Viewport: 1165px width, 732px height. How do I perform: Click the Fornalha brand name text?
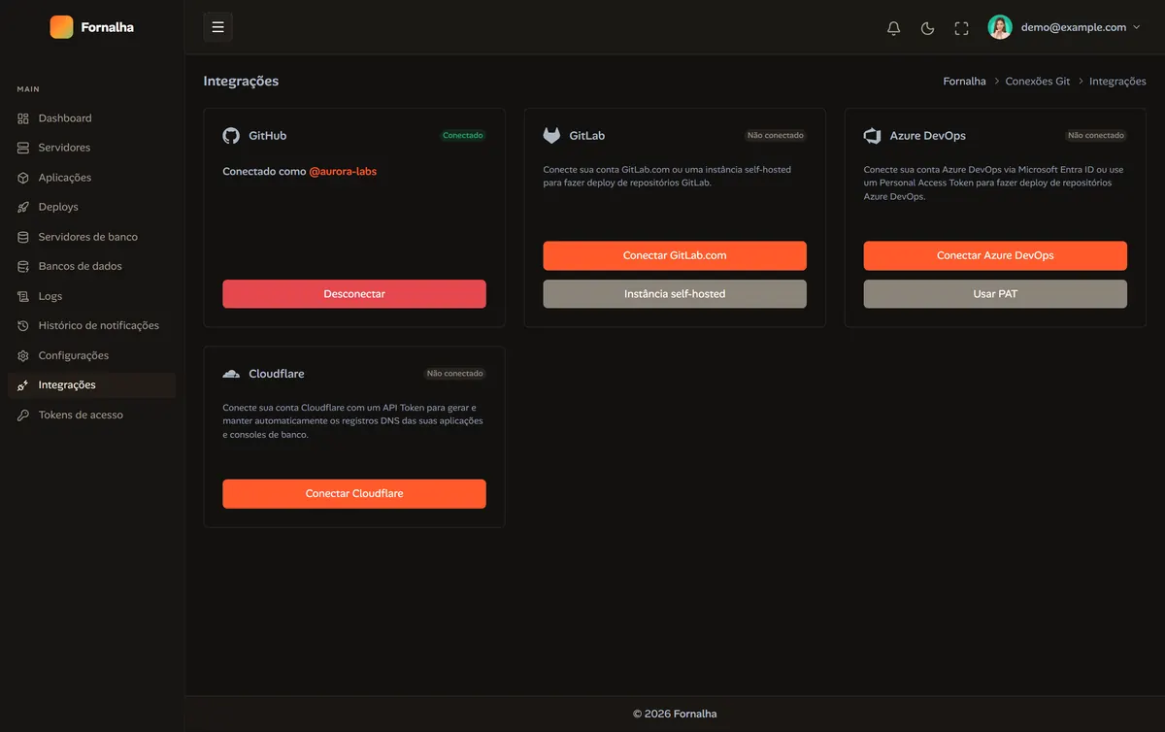coord(108,27)
